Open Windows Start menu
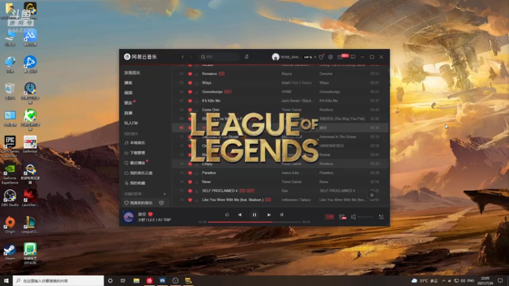Image resolution: width=509 pixels, height=286 pixels. point(6,280)
